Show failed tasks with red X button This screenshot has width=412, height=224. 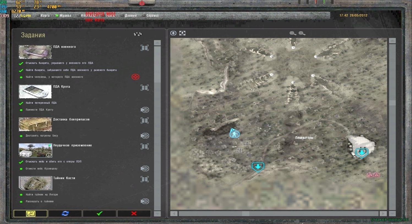[x=134, y=213]
